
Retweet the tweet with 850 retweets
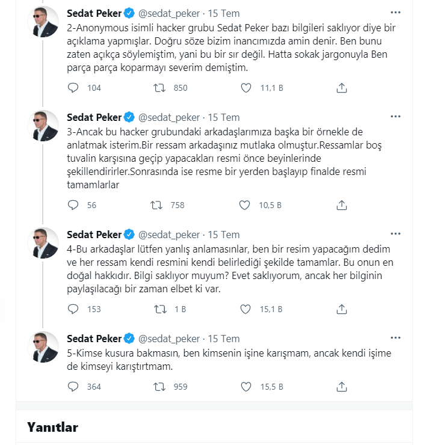click(159, 88)
